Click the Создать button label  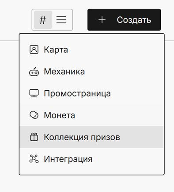pos(134,20)
